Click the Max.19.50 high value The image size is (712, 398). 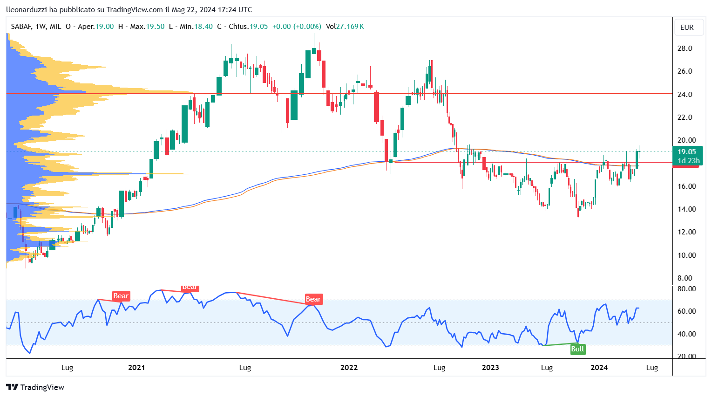point(147,27)
